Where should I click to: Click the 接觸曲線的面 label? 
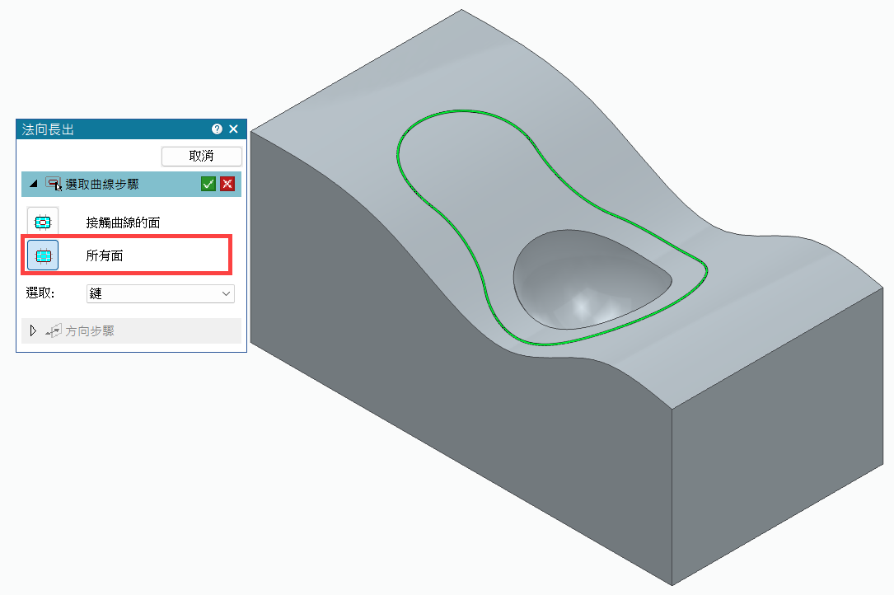[x=123, y=223]
